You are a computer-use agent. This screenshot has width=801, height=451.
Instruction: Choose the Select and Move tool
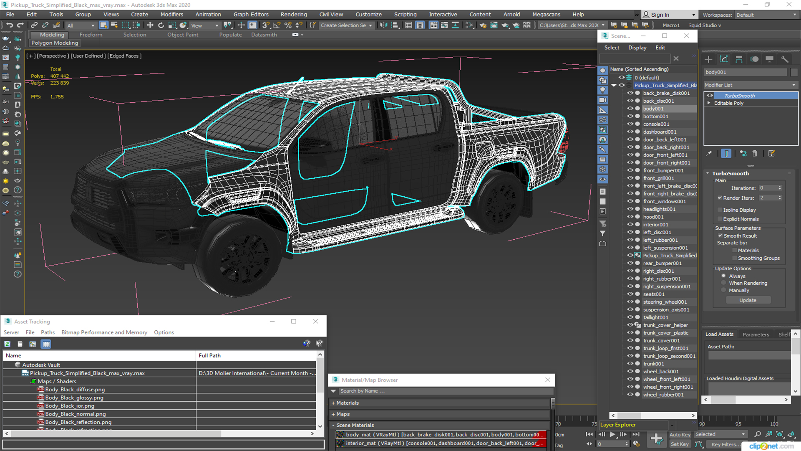coord(150,25)
